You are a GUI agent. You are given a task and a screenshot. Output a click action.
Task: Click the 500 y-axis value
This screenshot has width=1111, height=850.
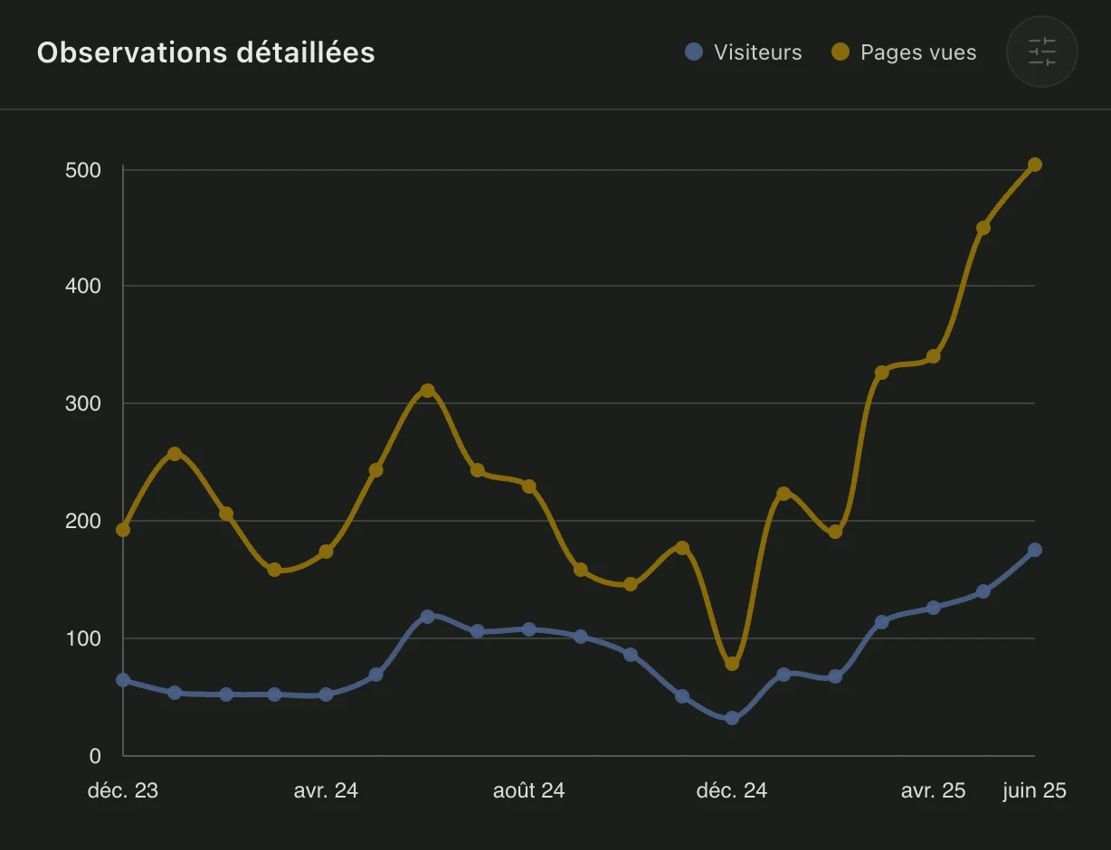pos(82,170)
